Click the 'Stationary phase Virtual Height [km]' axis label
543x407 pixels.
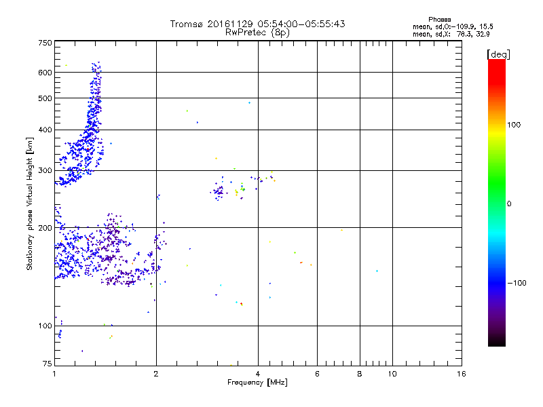click(30, 204)
